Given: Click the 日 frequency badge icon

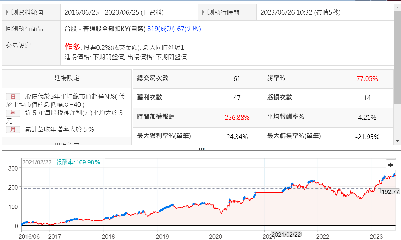Looking at the screenshot, I should (13, 97).
